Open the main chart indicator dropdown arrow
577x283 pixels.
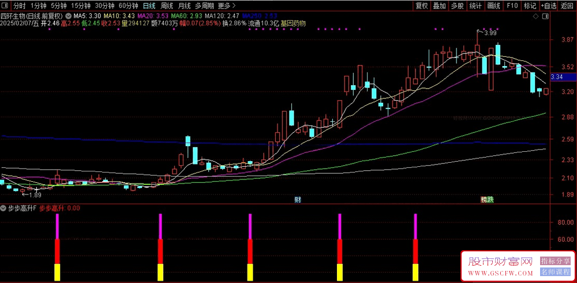(69, 16)
